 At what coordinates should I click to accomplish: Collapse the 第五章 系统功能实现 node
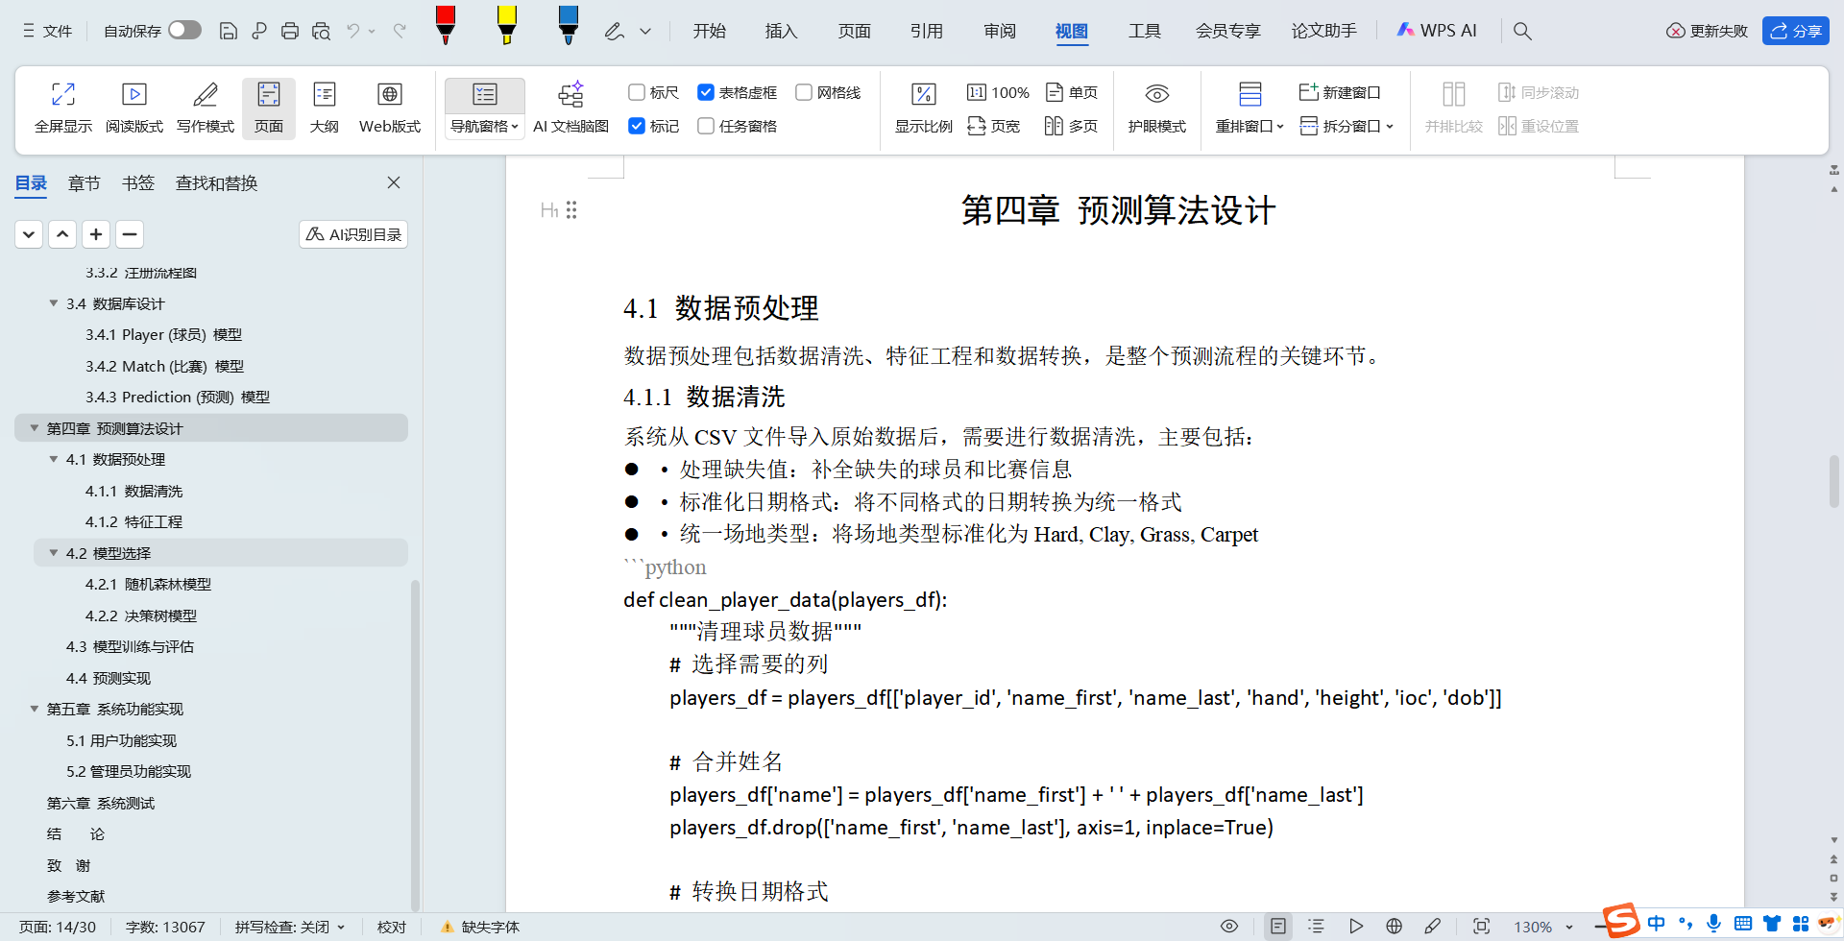click(x=35, y=709)
